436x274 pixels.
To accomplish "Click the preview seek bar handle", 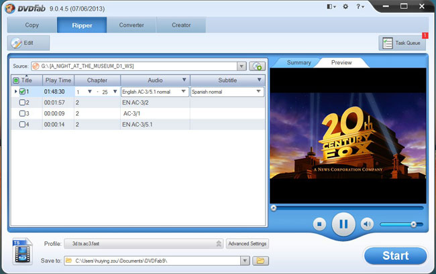I will click(274, 208).
